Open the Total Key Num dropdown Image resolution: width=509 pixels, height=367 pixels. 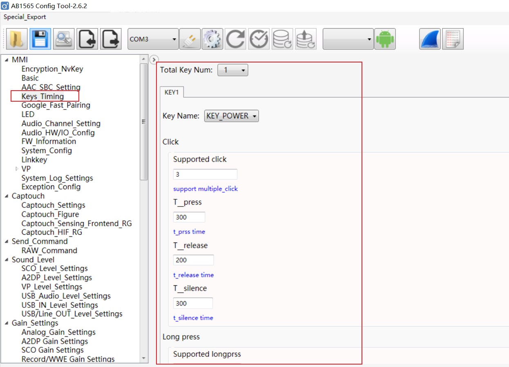[x=233, y=70]
